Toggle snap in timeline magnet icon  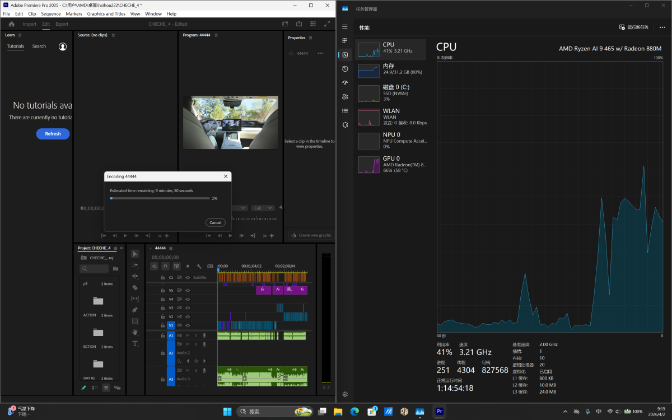[165, 266]
